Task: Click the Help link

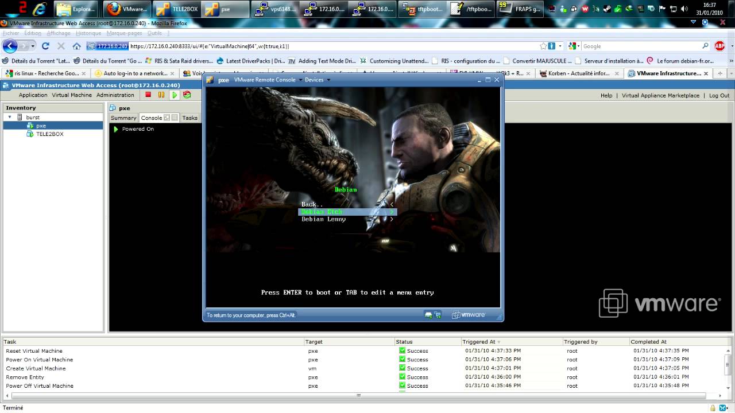Action: [606, 95]
